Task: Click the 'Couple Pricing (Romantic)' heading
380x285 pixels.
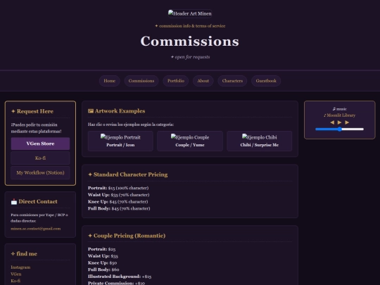Action: pos(127,236)
